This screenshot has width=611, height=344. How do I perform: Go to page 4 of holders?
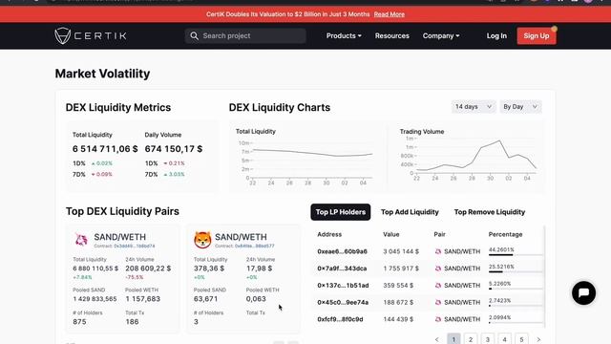(x=504, y=339)
